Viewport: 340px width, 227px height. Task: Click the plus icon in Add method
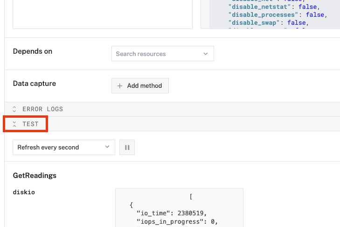coord(120,86)
